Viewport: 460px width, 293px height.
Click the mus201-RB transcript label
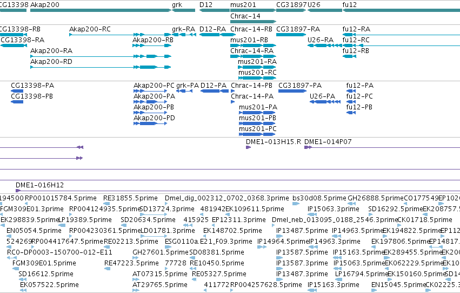click(249, 40)
